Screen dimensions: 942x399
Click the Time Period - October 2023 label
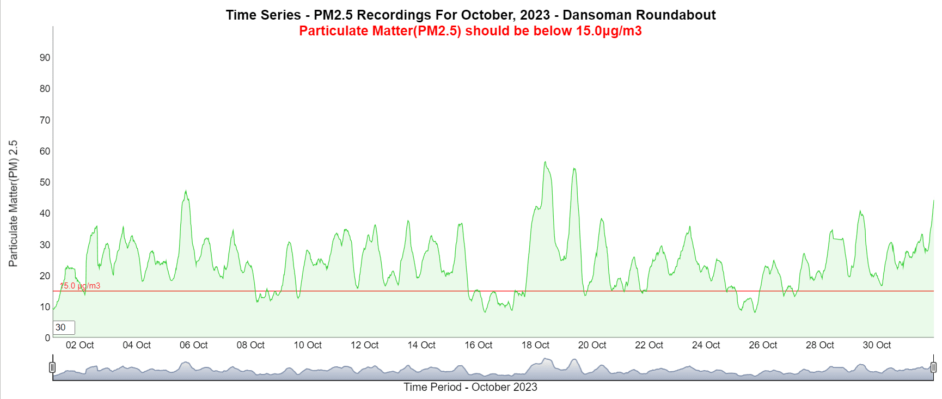[x=470, y=387]
